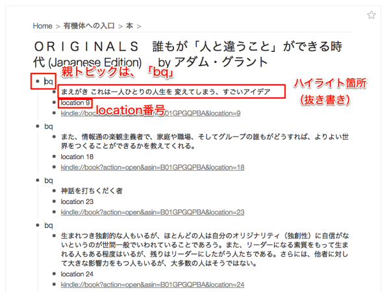Click the bq text above また、情報通

point(49,127)
